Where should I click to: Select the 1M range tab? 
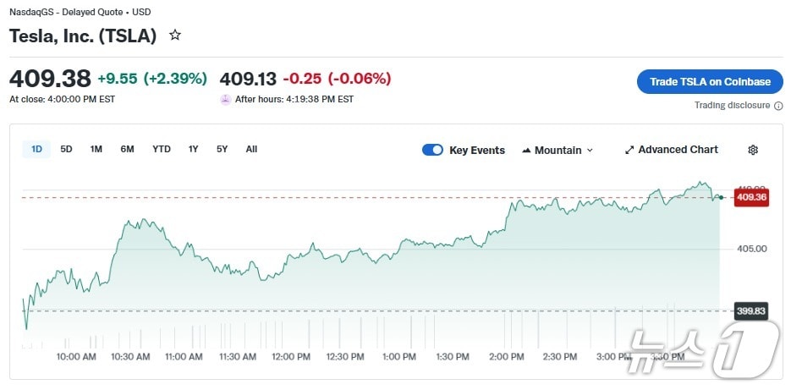click(x=96, y=149)
